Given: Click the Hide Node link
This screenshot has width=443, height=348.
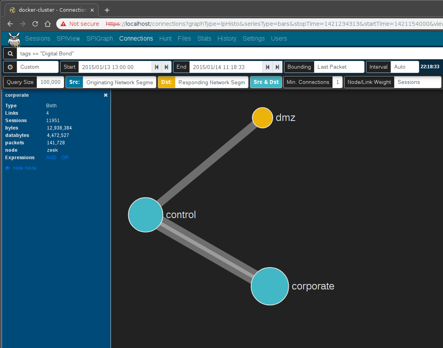Looking at the screenshot, I should (x=25, y=168).
